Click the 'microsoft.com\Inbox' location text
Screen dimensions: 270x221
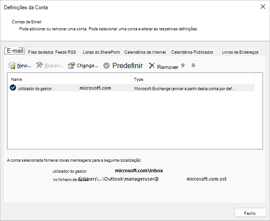[x=139, y=170]
